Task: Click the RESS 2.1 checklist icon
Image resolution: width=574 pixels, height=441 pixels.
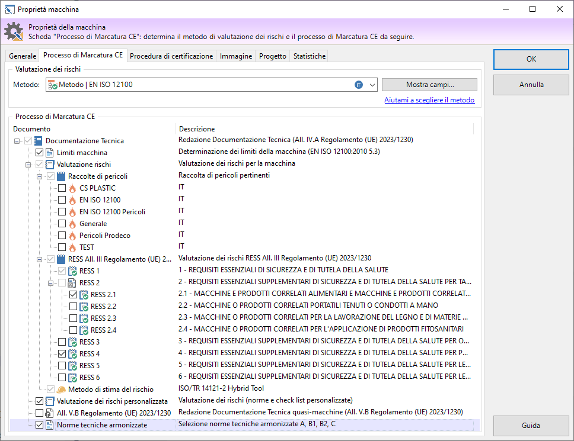Action: tap(84, 295)
